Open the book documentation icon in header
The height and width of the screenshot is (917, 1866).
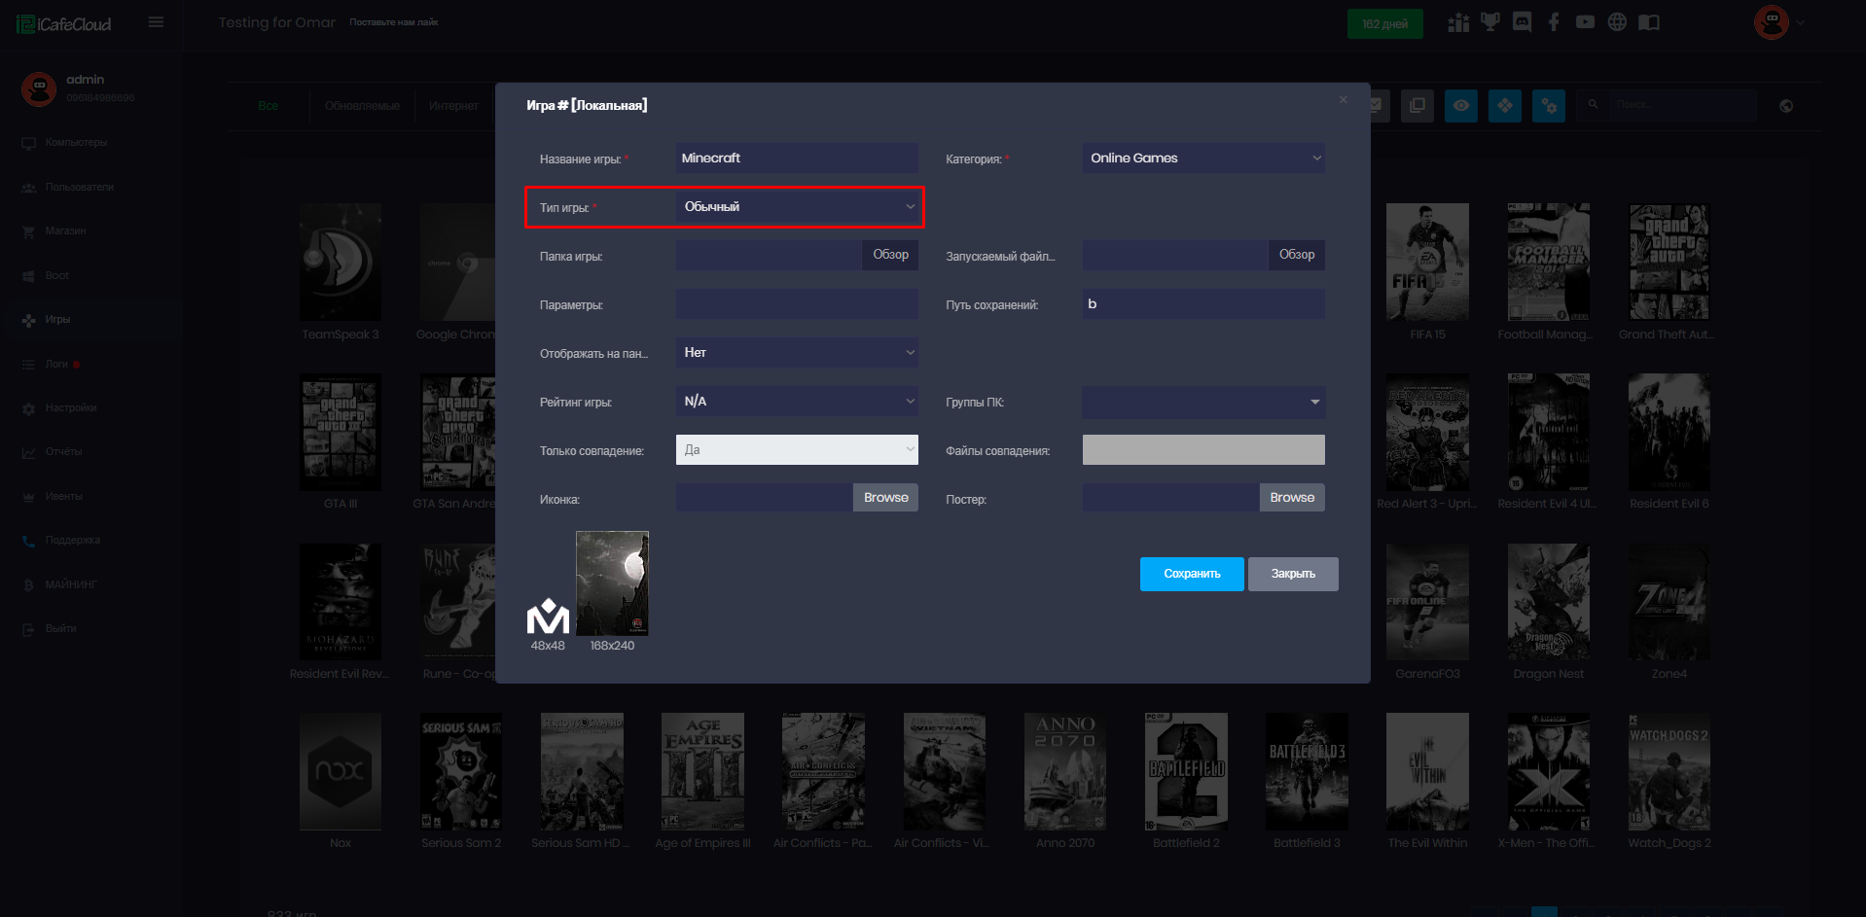[1649, 22]
